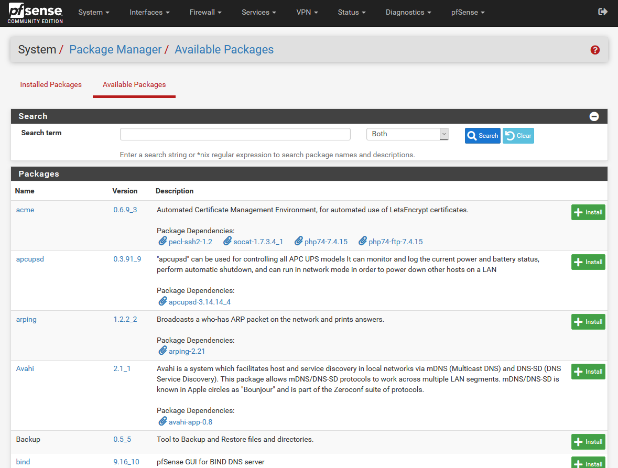Click bind version 9.16_10 link
The height and width of the screenshot is (468, 618).
126,462
